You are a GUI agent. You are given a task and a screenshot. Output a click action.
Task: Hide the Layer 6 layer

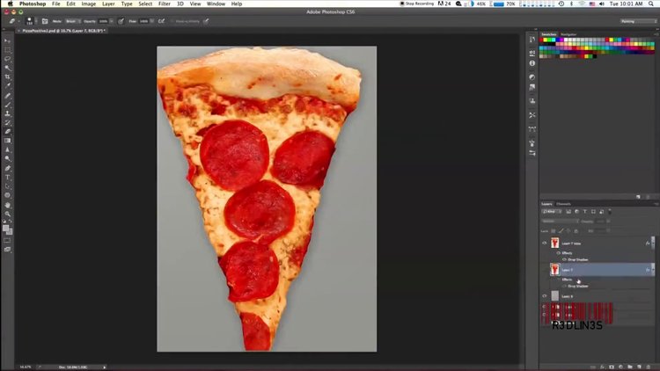tap(544, 296)
